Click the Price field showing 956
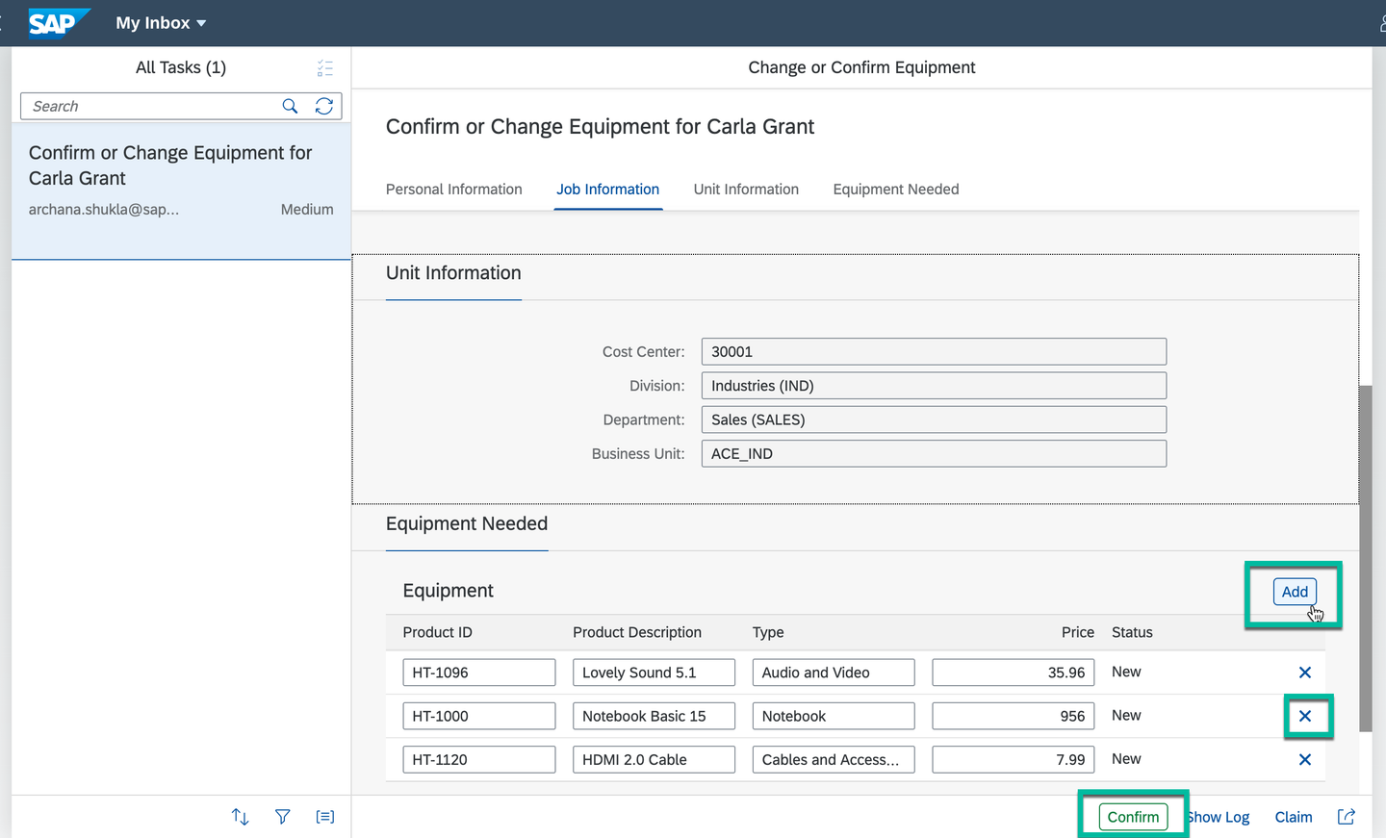Viewport: 1386px width, 838px height. [x=1014, y=716]
